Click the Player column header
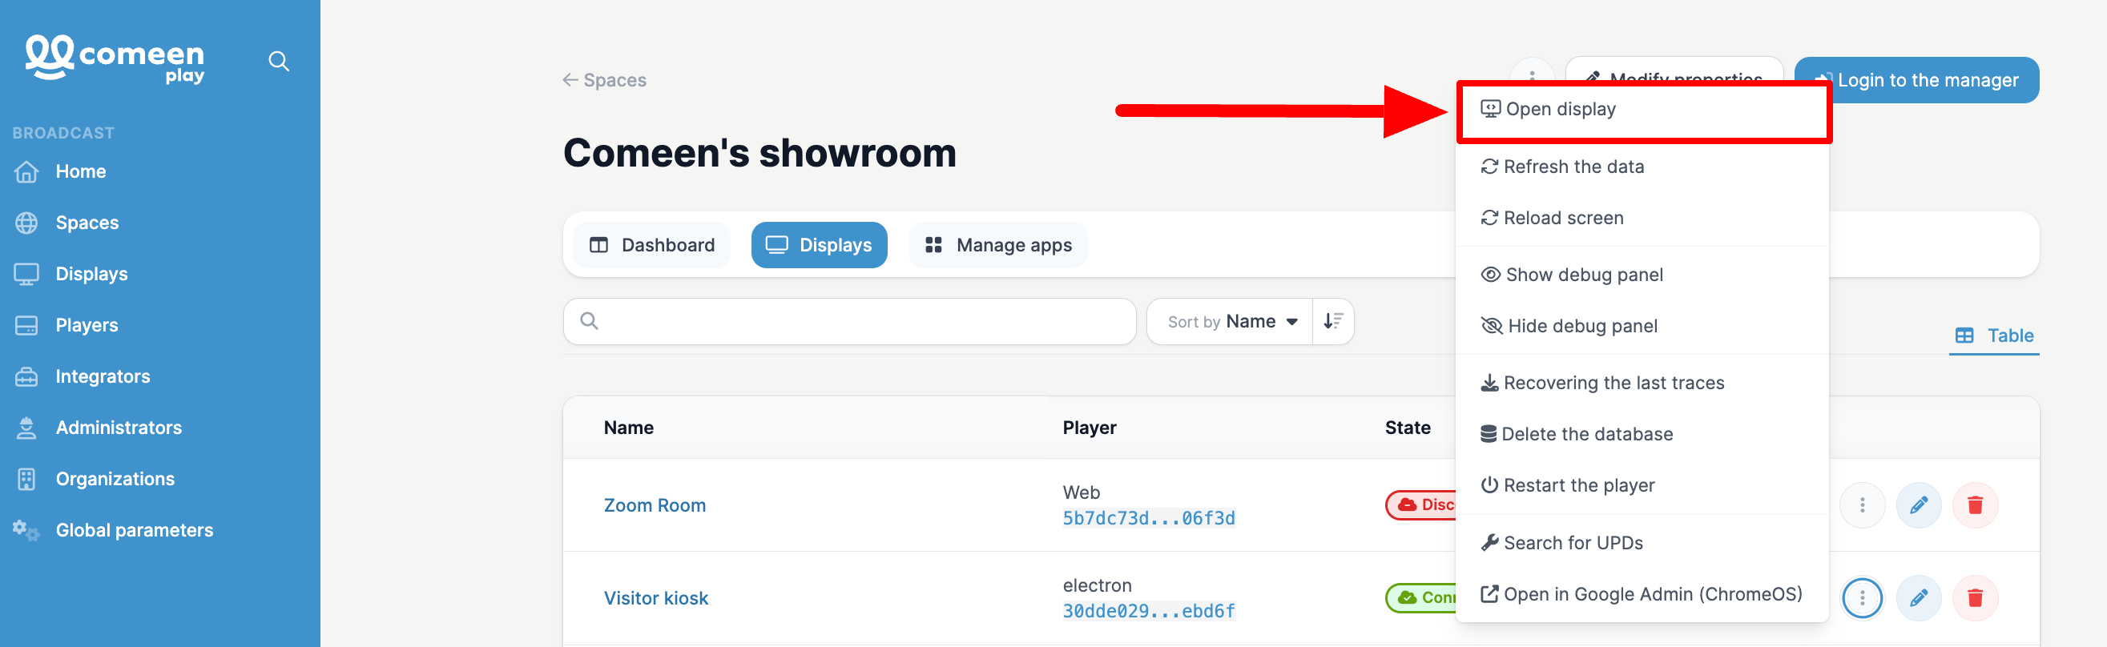 (1089, 428)
